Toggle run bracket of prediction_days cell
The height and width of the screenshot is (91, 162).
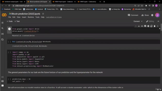[9, 79]
